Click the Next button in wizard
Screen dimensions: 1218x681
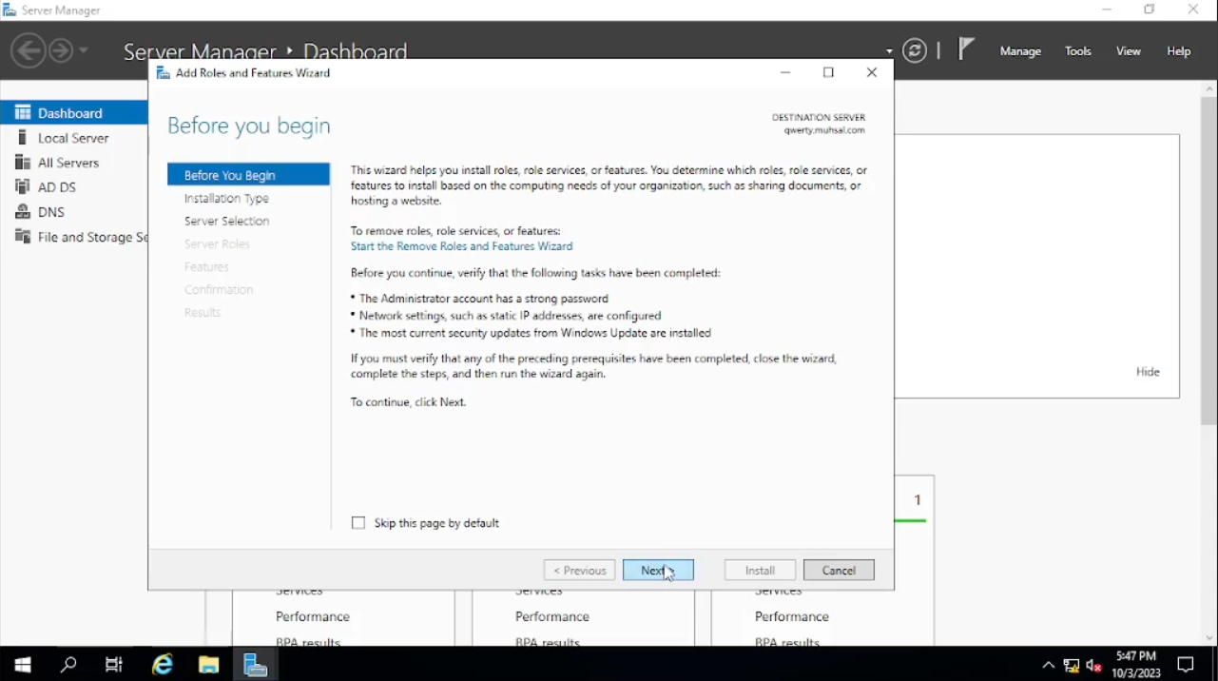pyautogui.click(x=658, y=571)
